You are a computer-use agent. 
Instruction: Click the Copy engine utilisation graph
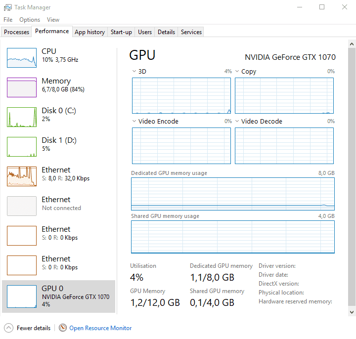pos(284,95)
